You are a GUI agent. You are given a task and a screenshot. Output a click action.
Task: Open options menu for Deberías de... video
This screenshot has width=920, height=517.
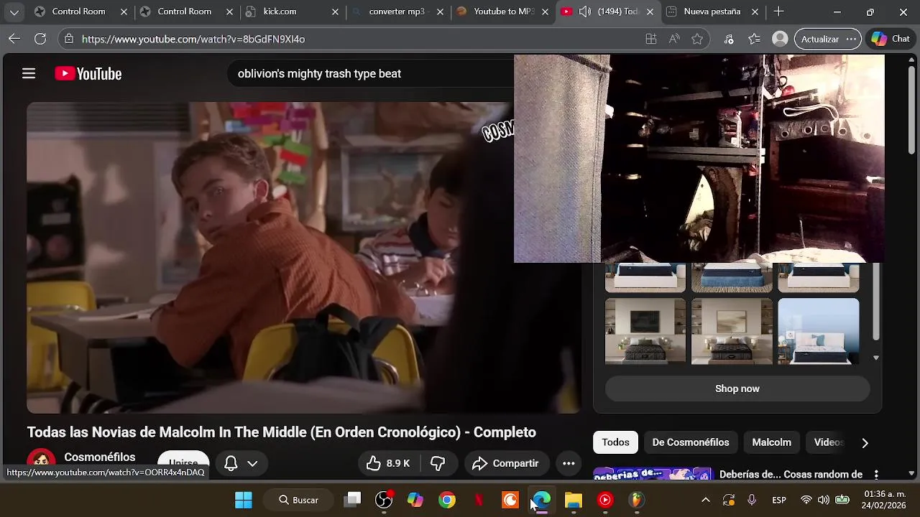tap(876, 474)
